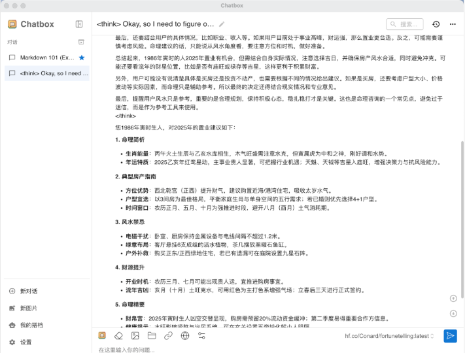This screenshot has width=465, height=353.
Task: Click the bold label '财帛宫'
Action: tap(134, 318)
